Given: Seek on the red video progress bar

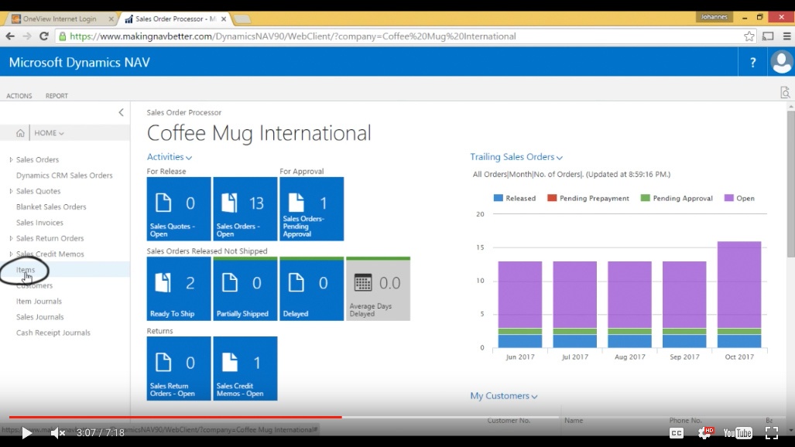Looking at the screenshot, I should point(176,417).
